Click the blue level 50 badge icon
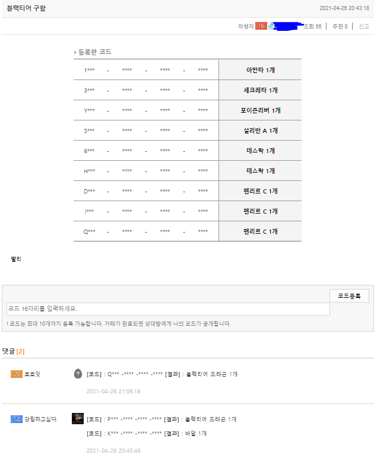Screen dimensions: 377x461 [17, 419]
